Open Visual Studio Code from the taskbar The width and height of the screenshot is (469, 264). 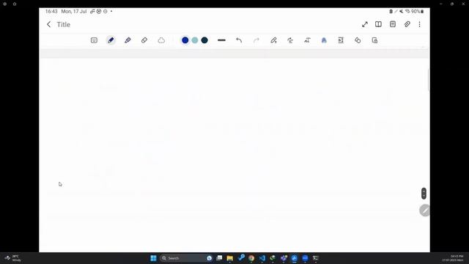point(262,258)
